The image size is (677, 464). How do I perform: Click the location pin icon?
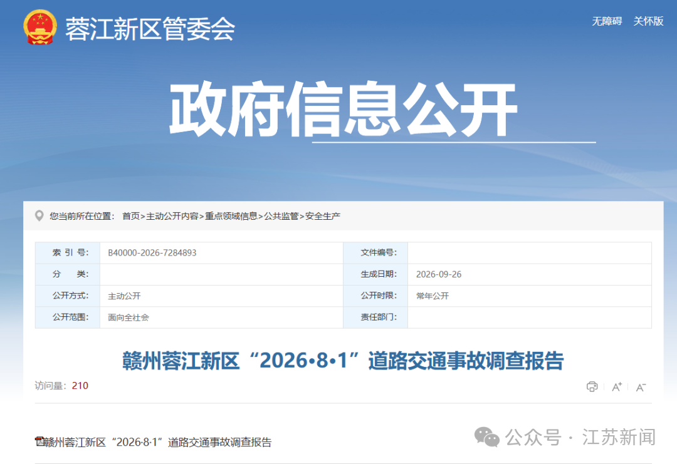[x=39, y=215]
